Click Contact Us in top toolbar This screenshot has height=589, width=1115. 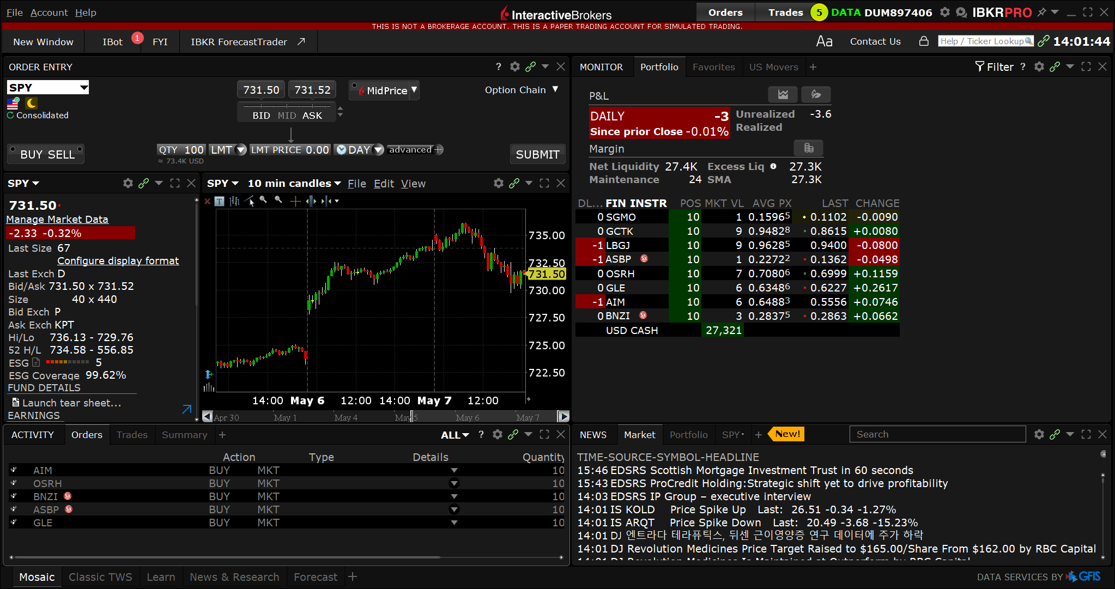[x=875, y=41]
